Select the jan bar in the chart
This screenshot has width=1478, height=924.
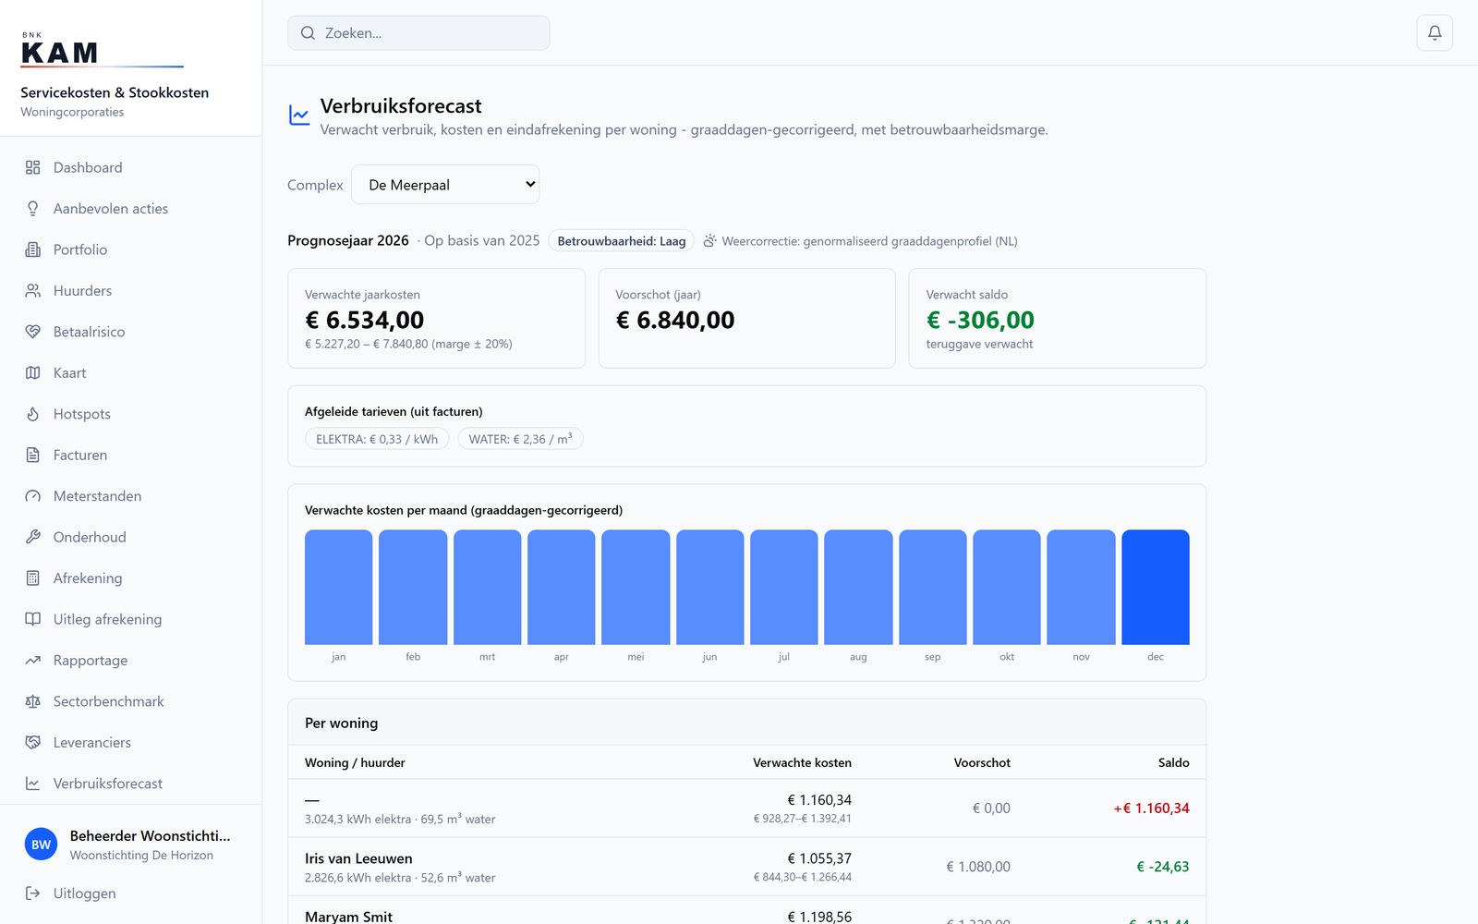coord(339,587)
